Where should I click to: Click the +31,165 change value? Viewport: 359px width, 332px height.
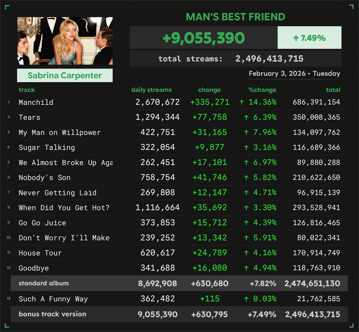tap(210, 132)
